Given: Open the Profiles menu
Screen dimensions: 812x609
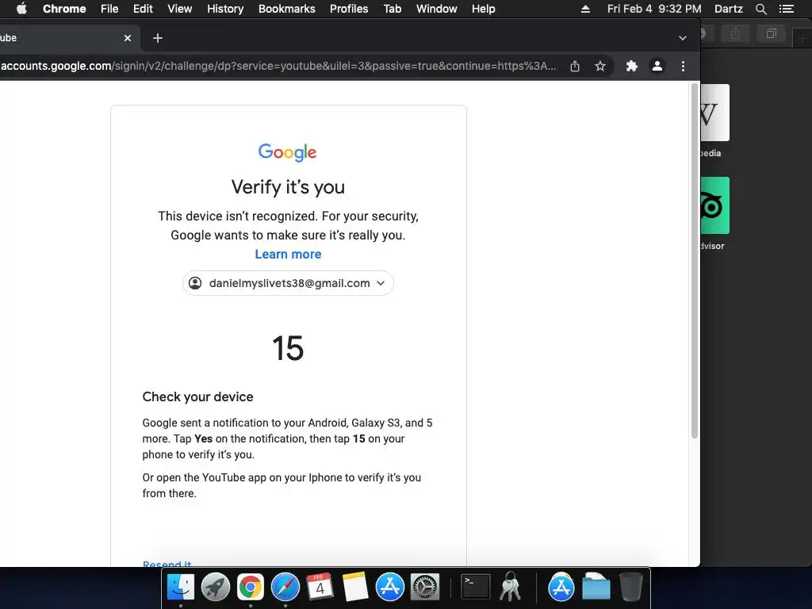Looking at the screenshot, I should 349,9.
